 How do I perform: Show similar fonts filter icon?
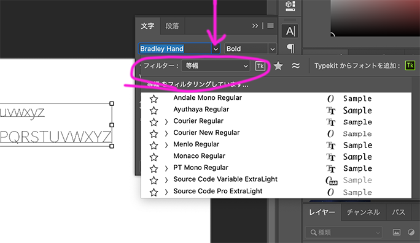click(x=296, y=65)
